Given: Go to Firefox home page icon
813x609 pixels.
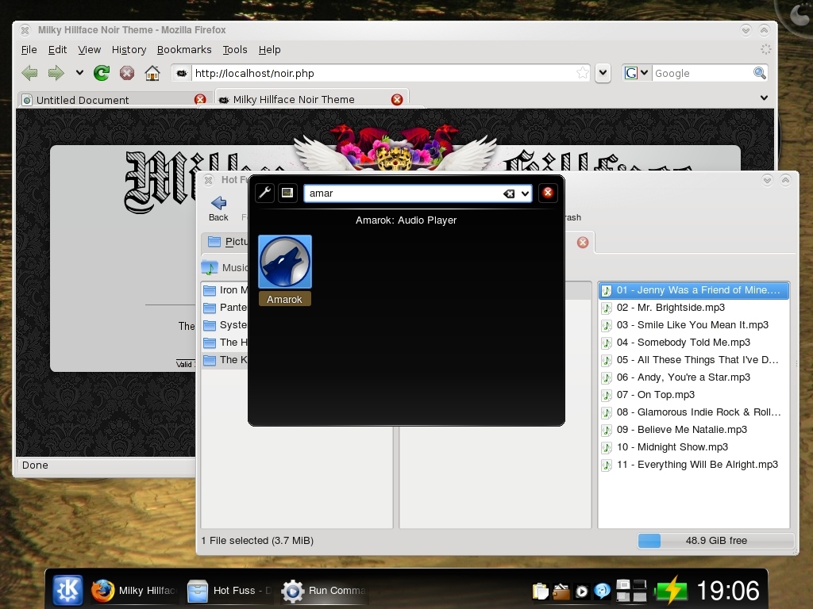Looking at the screenshot, I should tap(152, 73).
